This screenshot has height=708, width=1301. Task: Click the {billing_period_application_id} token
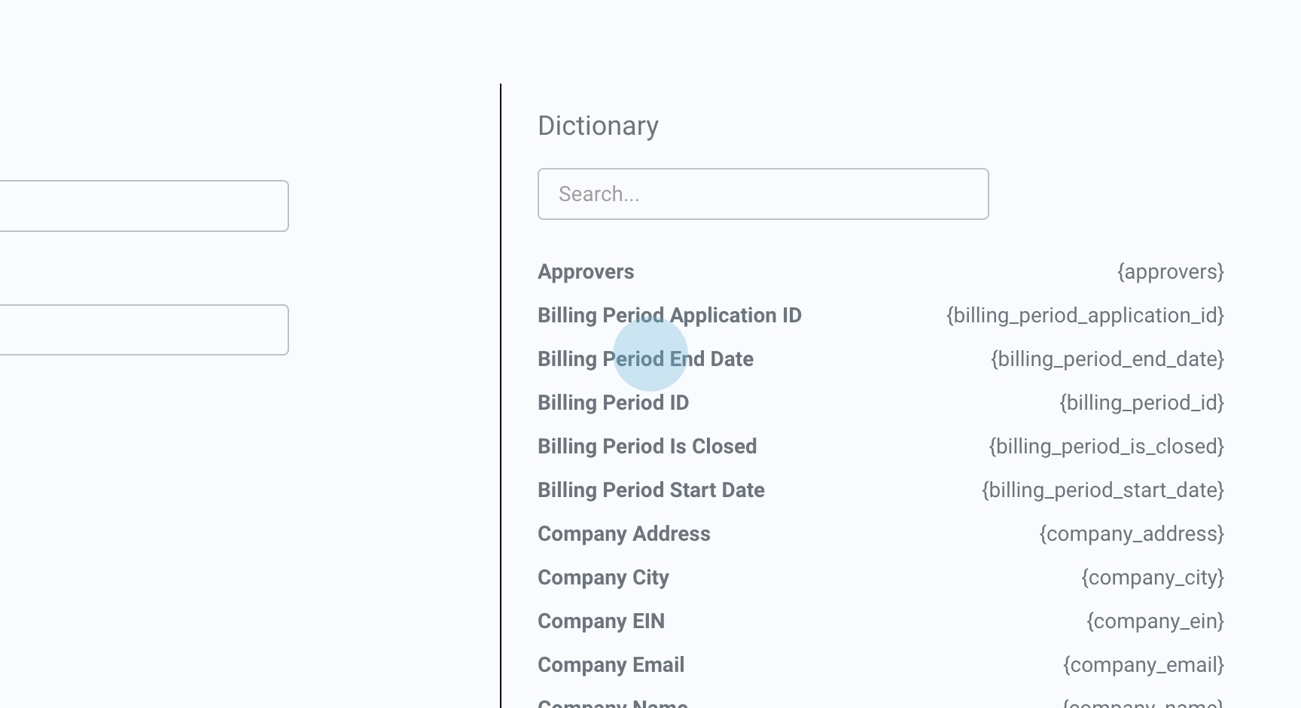pos(1085,316)
